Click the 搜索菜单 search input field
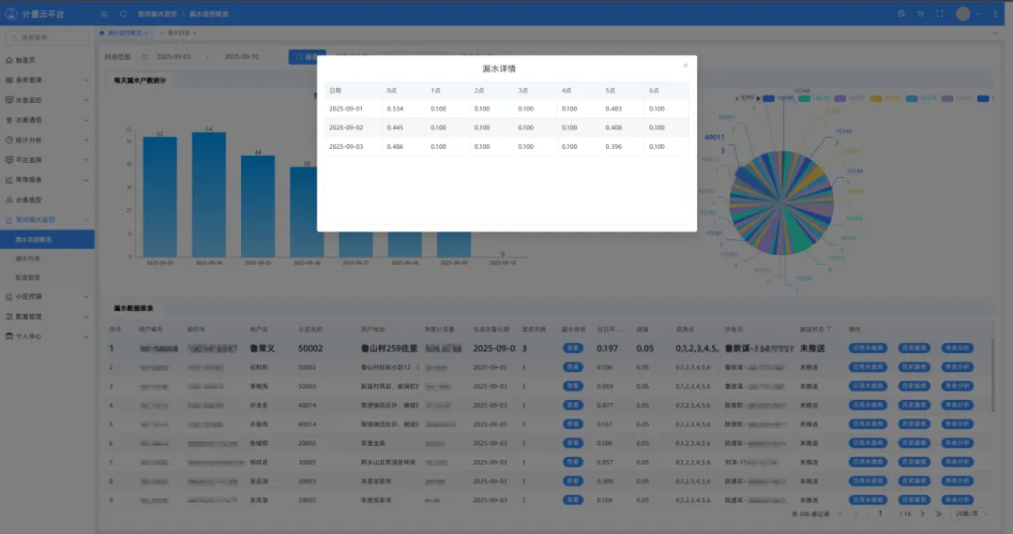 pos(52,37)
